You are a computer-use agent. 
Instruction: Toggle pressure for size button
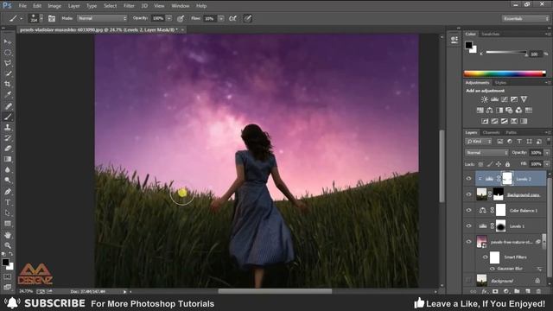[248, 18]
